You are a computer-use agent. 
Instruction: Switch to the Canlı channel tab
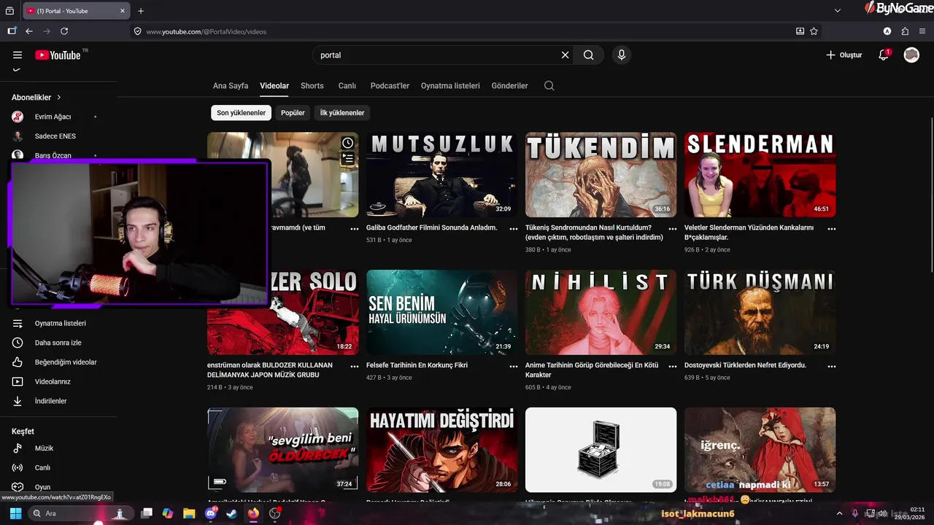pos(347,85)
